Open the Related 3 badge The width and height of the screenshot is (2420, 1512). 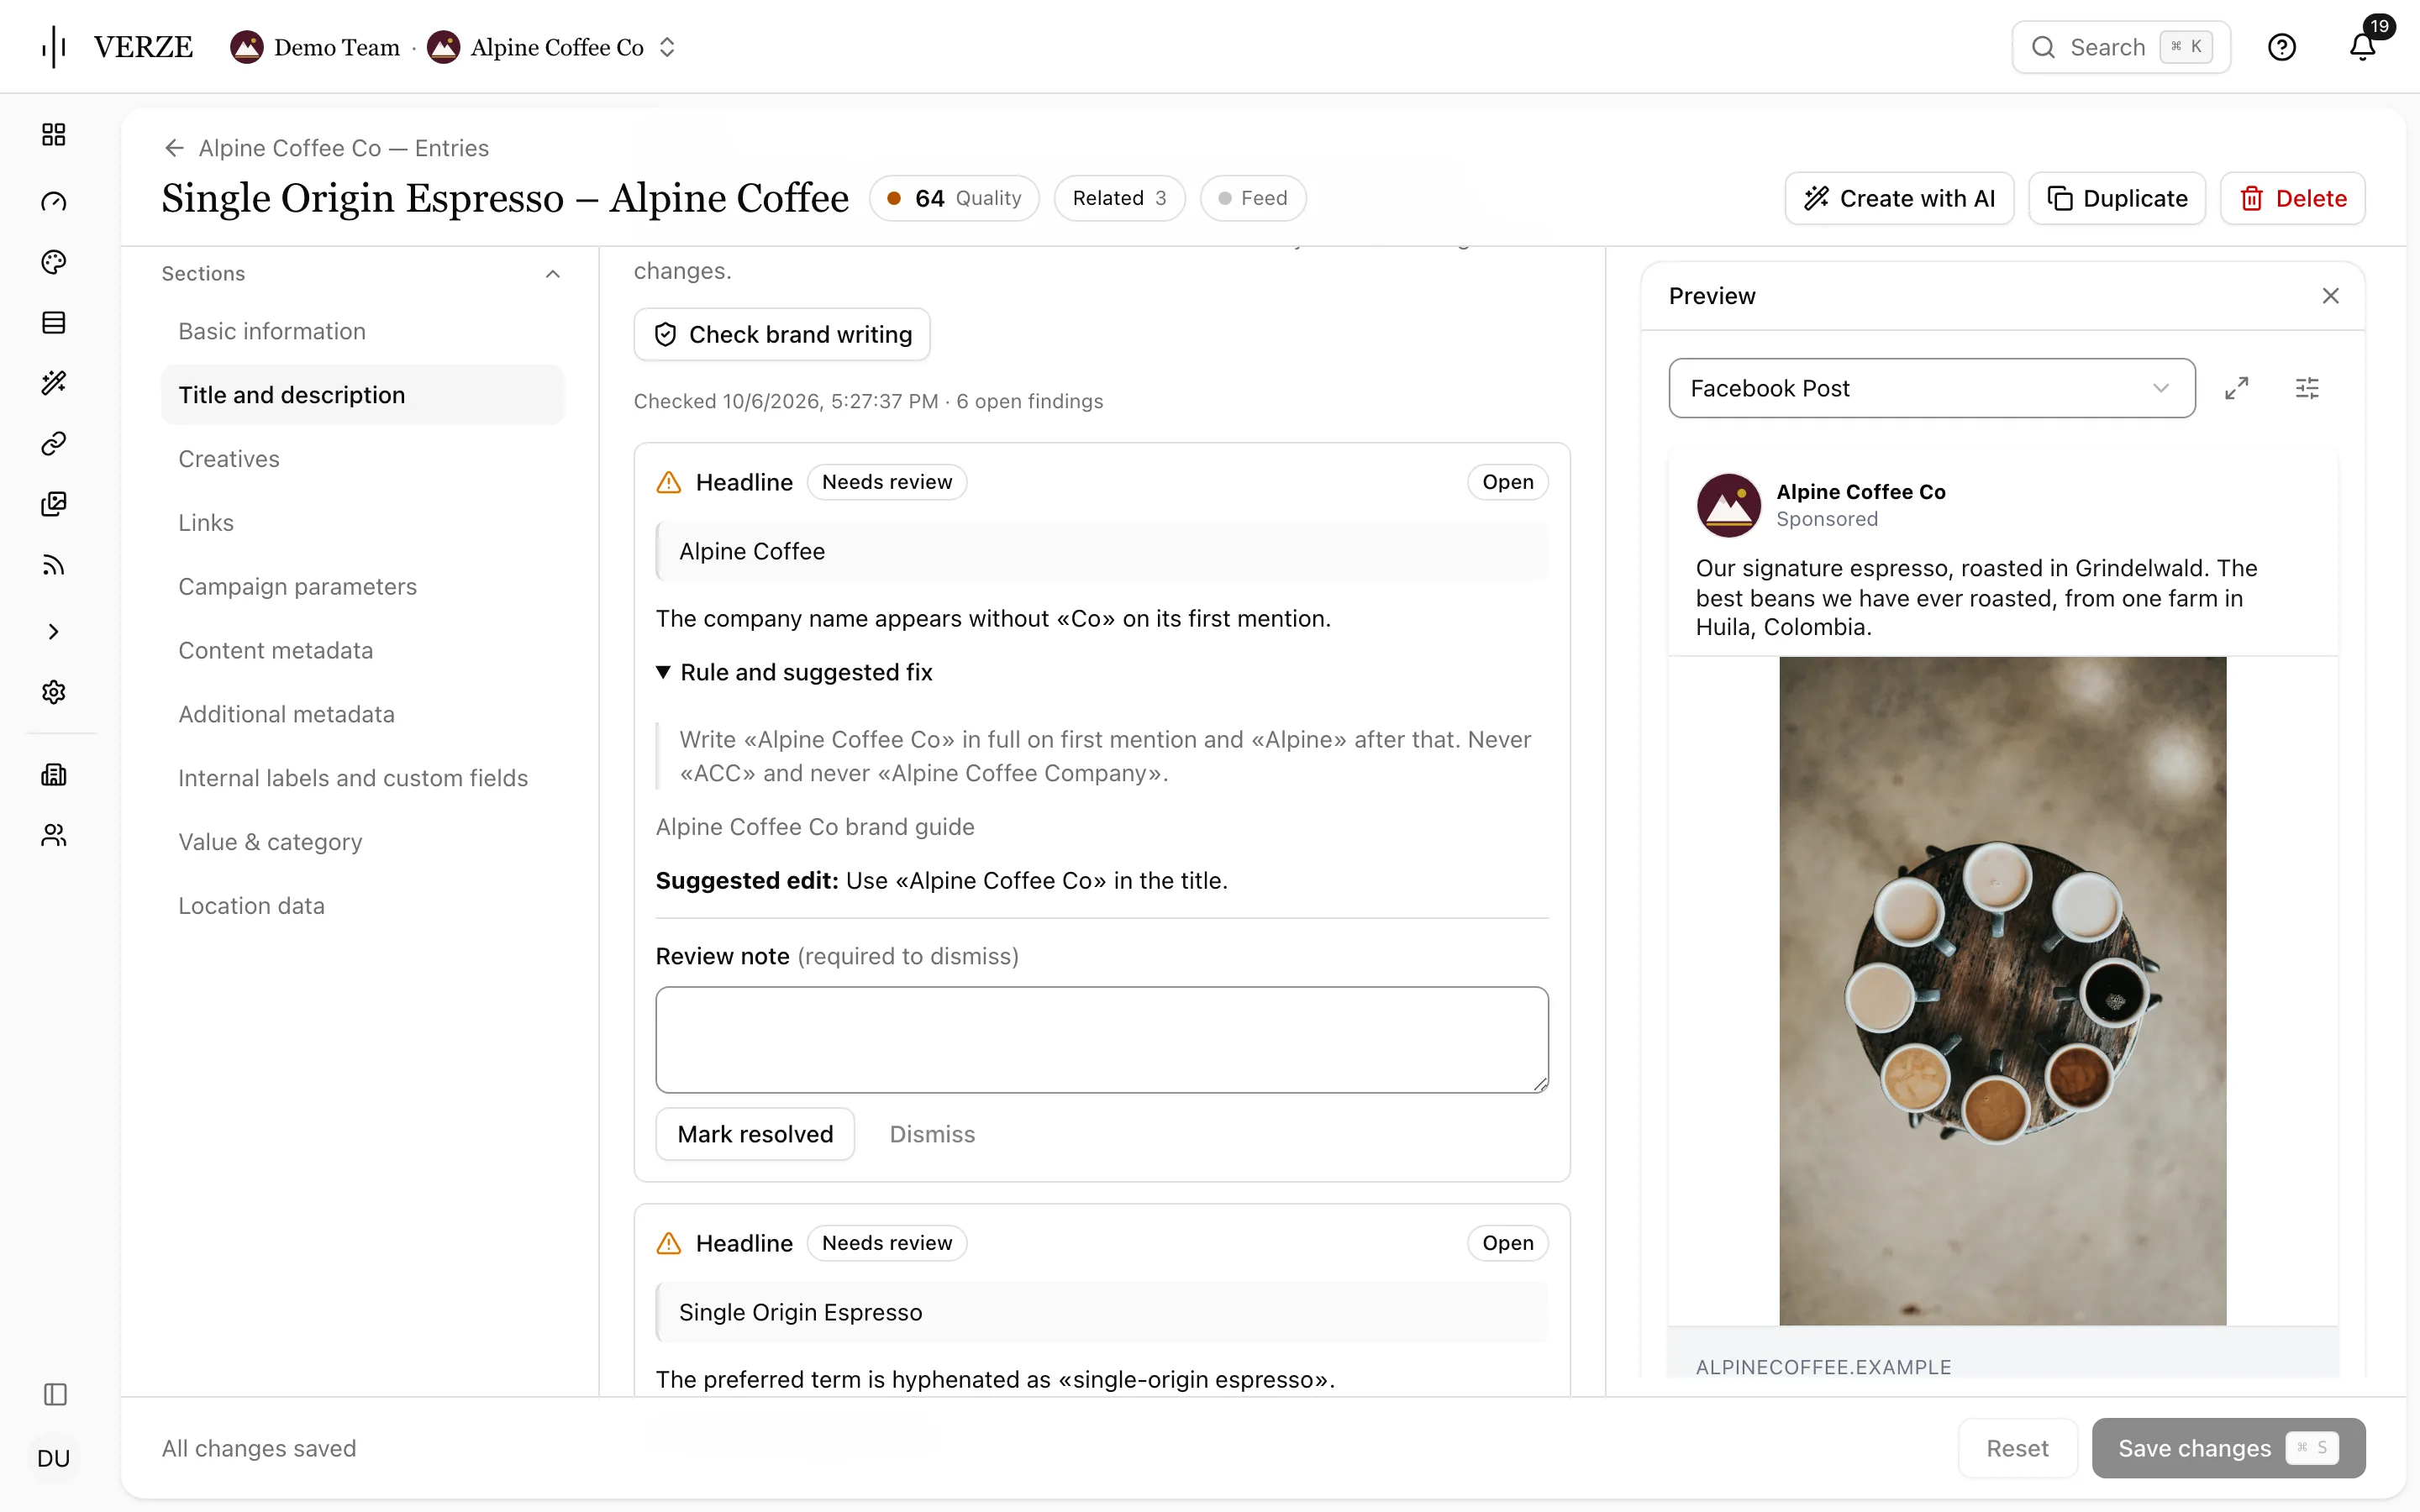tap(1119, 198)
